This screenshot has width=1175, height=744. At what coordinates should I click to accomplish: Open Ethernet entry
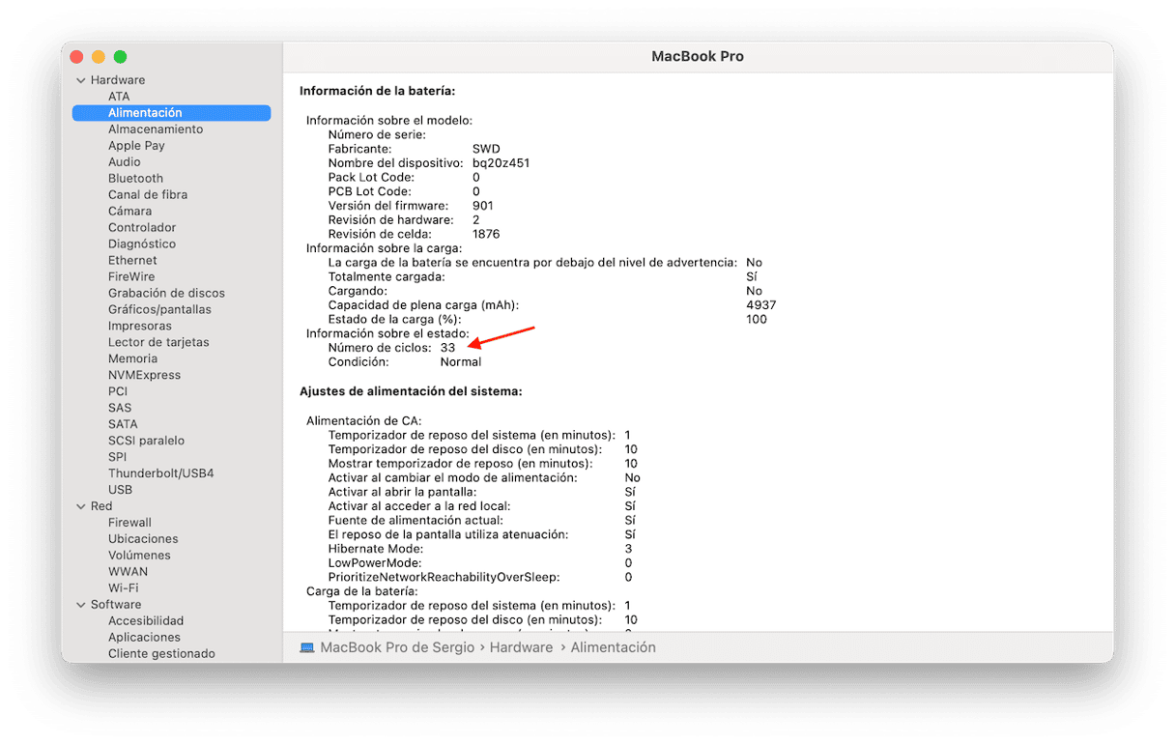click(132, 261)
